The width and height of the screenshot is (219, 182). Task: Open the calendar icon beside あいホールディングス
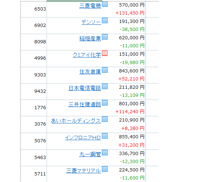[105, 119]
